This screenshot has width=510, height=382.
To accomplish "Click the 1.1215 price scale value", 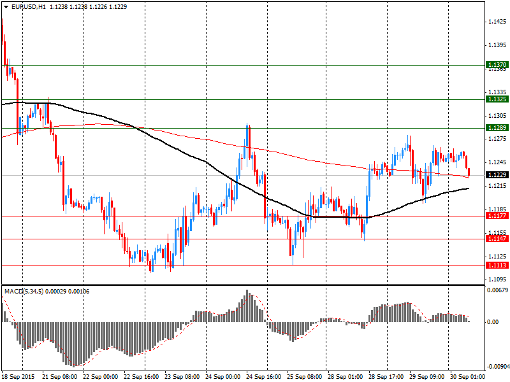I will point(497,186).
